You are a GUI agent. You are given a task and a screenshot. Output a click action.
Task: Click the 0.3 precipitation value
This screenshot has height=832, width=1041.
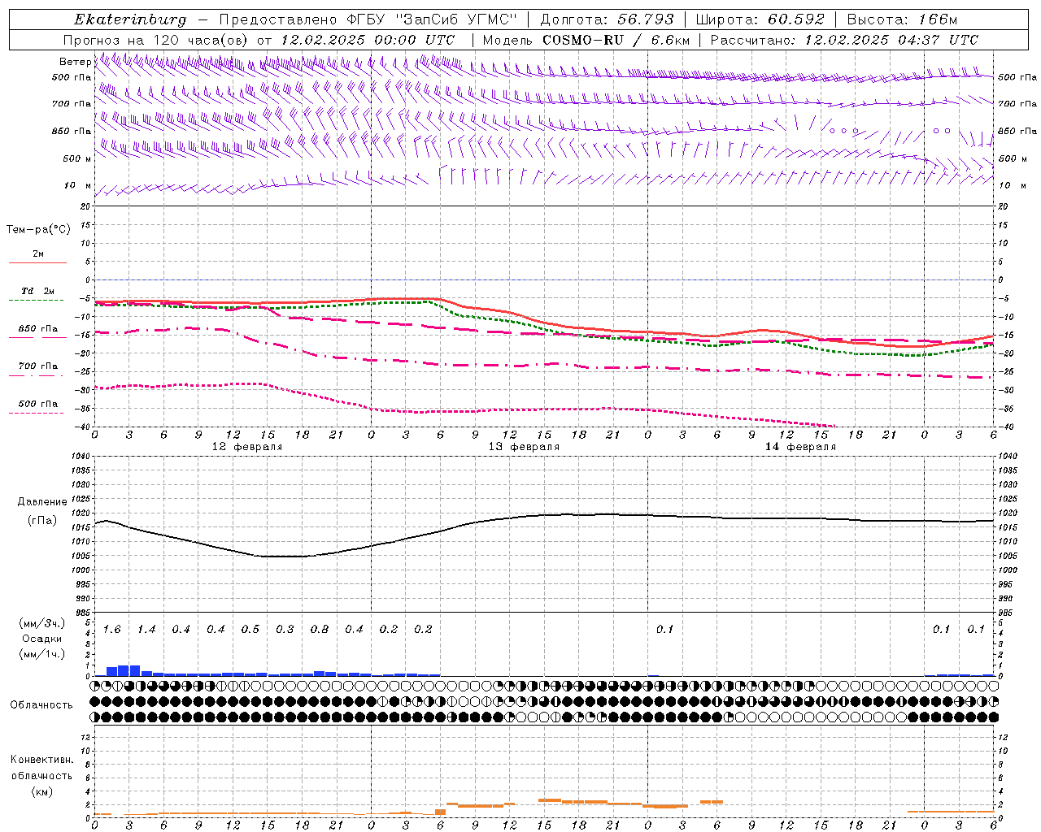coord(285,630)
